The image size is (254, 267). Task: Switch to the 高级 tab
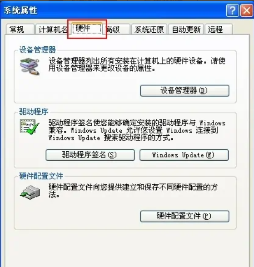tap(117, 30)
